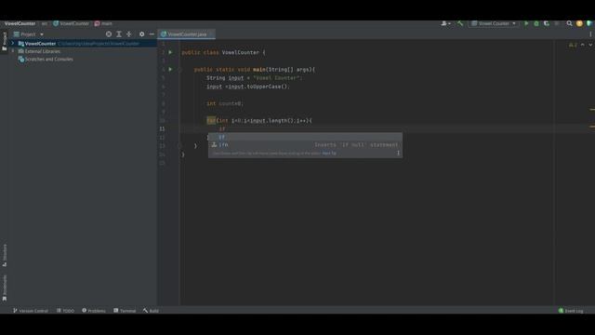Go to previous highlighted error arrow
This screenshot has height=335, width=595.
coord(583,45)
